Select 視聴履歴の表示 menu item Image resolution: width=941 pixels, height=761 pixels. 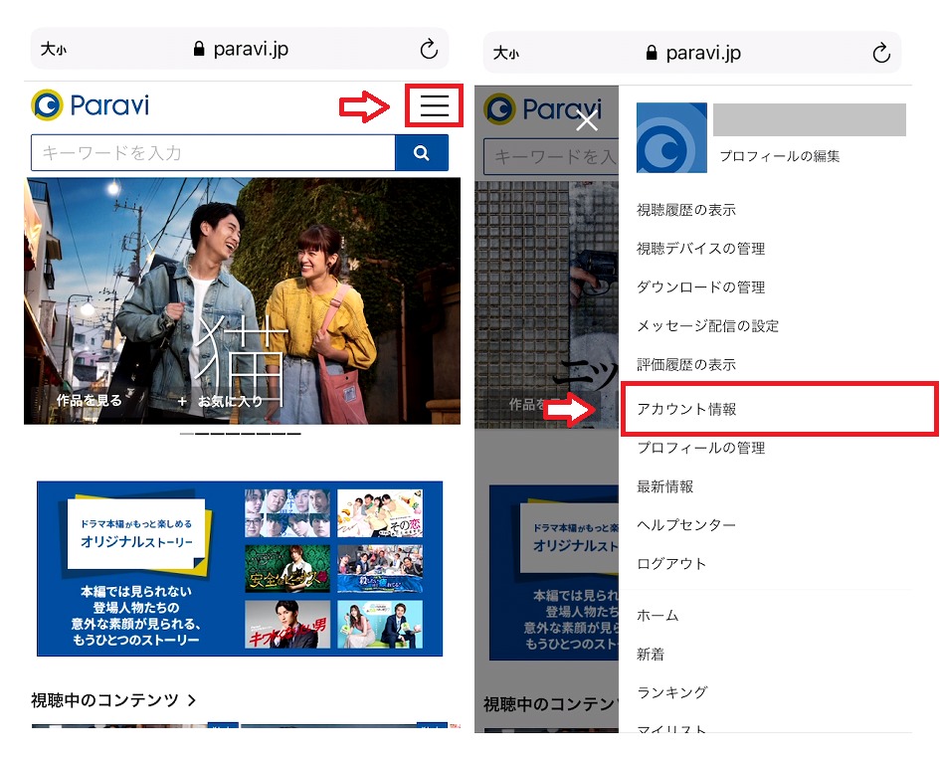pyautogui.click(x=686, y=210)
